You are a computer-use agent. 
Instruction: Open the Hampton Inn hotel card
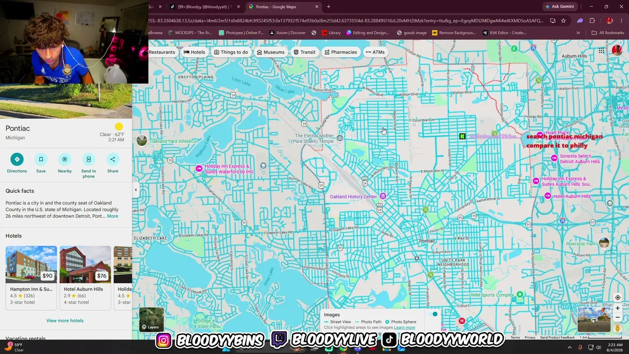[x=31, y=278]
